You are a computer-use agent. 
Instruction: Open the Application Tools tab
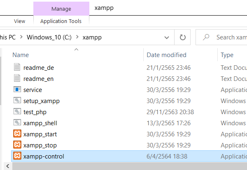tap(61, 21)
